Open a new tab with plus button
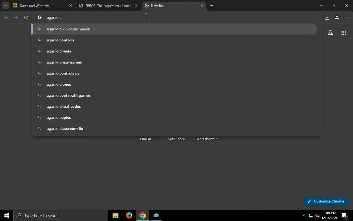The height and width of the screenshot is (221, 353). coord(212,6)
